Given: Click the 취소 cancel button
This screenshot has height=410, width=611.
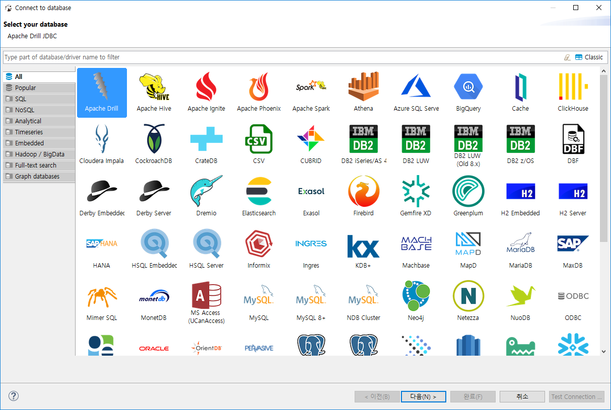Looking at the screenshot, I should pyautogui.click(x=522, y=396).
